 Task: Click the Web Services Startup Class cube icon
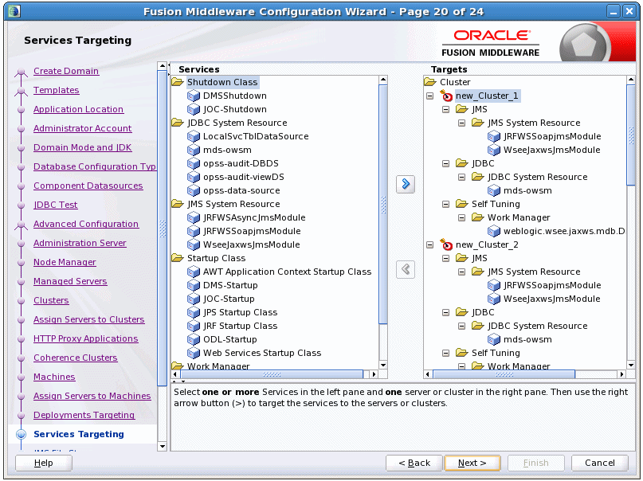(193, 353)
